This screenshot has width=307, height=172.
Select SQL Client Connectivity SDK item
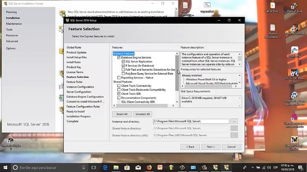pos(138,102)
